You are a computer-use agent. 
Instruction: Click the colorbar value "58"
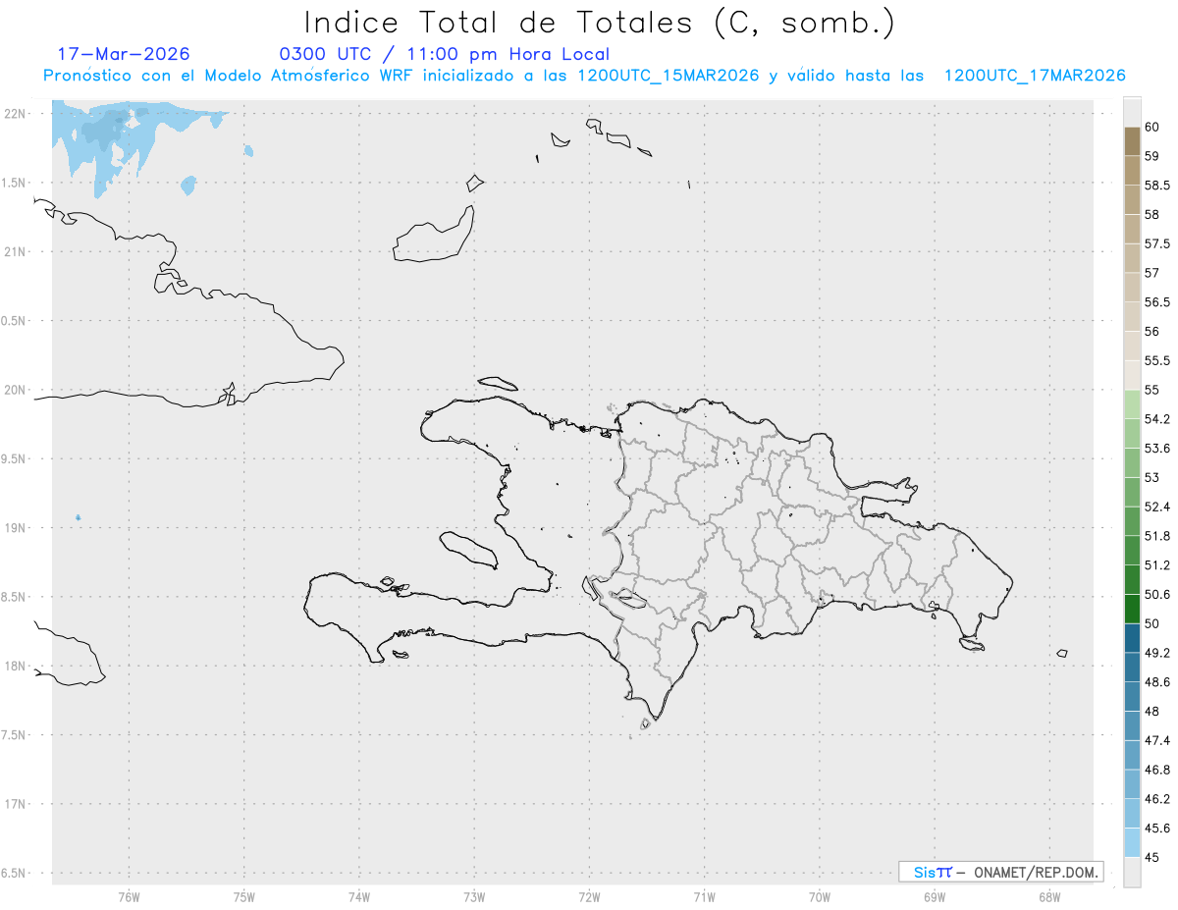point(1151,214)
